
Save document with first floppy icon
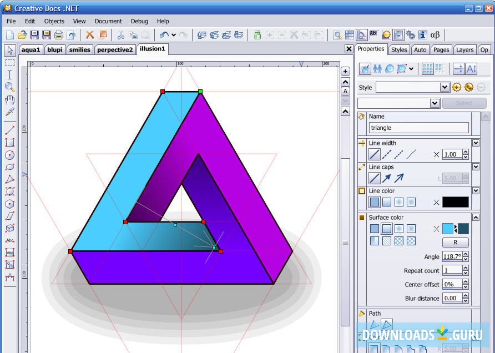[34, 35]
